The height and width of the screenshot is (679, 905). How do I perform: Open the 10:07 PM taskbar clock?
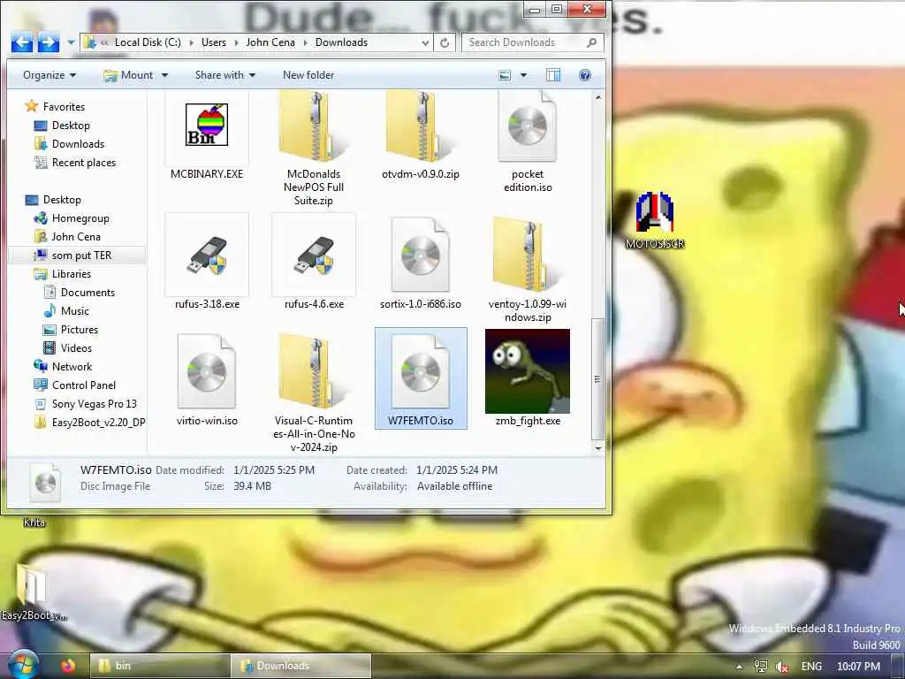pos(858,667)
